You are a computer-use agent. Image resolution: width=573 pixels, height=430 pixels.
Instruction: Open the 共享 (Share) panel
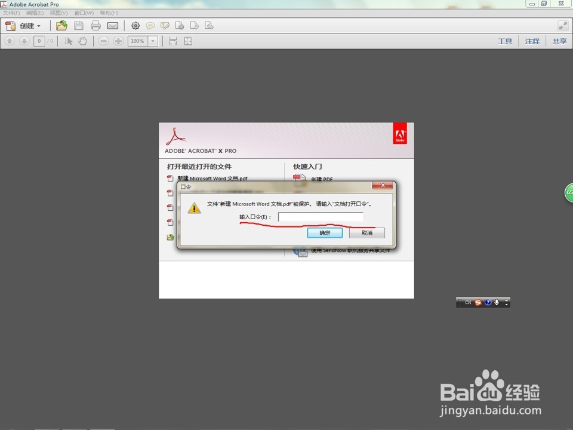point(559,41)
